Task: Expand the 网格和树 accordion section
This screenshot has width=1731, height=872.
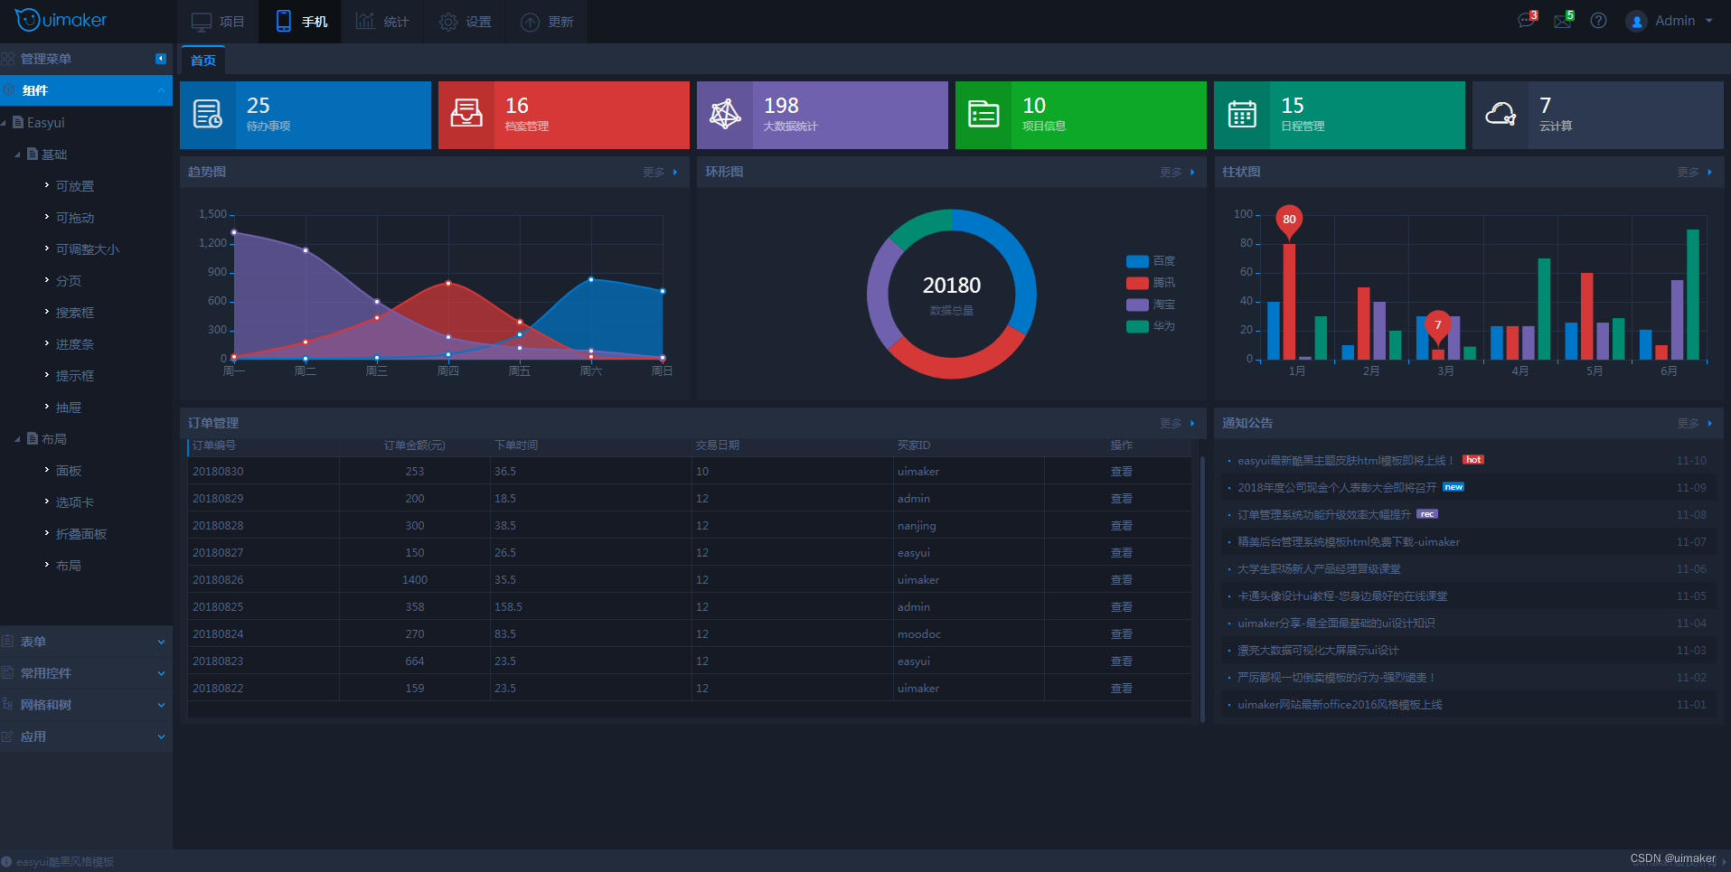Action: pyautogui.click(x=86, y=705)
